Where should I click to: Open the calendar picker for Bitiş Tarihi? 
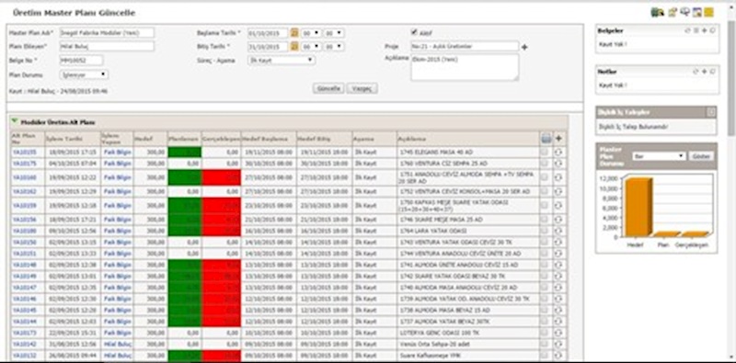point(294,47)
